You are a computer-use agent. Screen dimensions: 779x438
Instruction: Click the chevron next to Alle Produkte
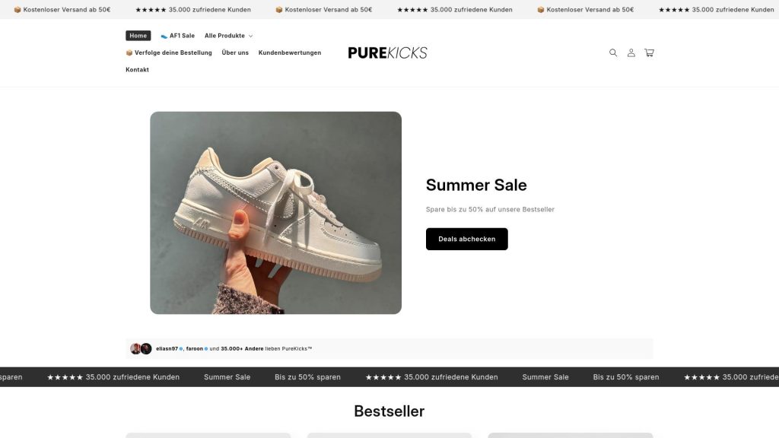click(250, 36)
